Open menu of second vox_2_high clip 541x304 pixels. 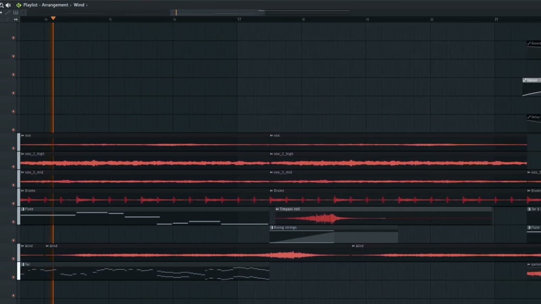[271, 154]
